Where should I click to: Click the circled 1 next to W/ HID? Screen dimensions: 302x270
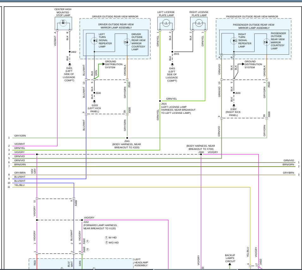click(x=106, y=237)
